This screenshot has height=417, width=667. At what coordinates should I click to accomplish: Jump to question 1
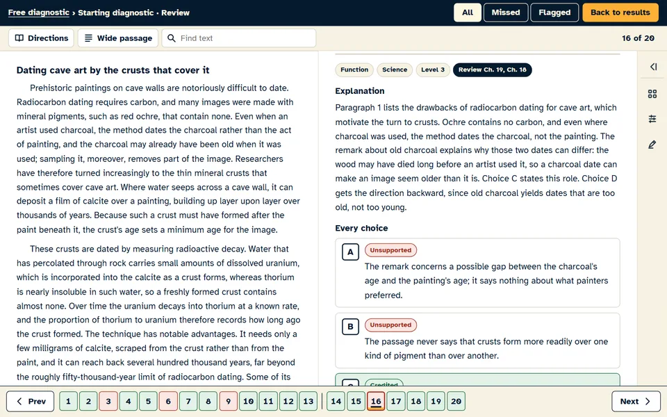pyautogui.click(x=68, y=401)
